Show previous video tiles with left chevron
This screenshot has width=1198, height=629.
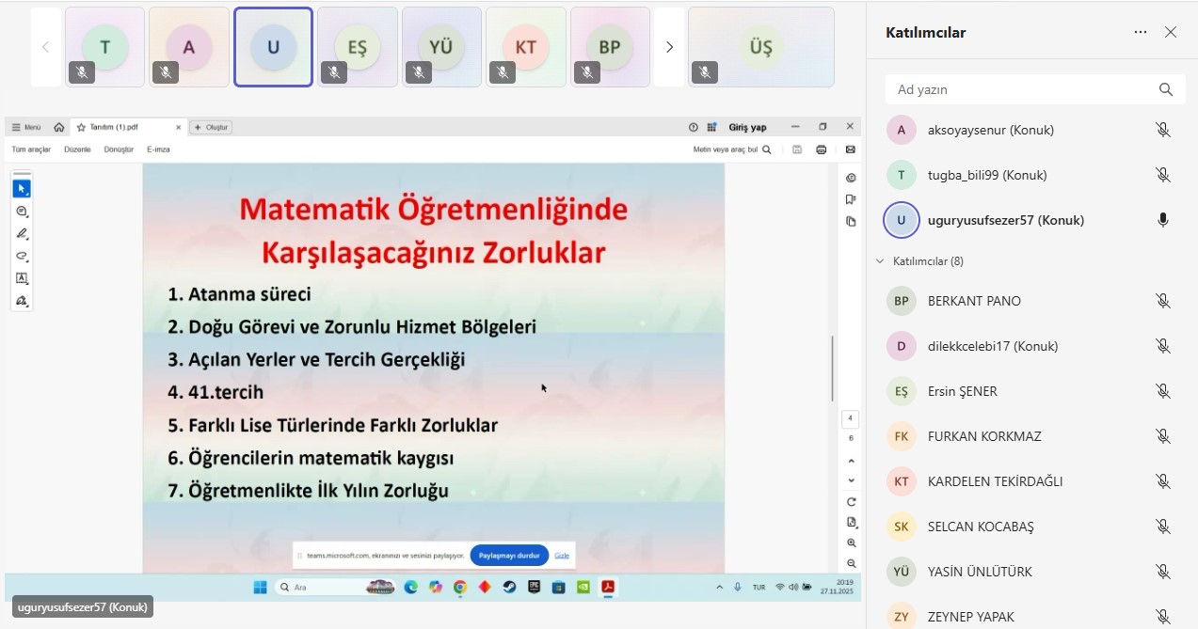[45, 47]
